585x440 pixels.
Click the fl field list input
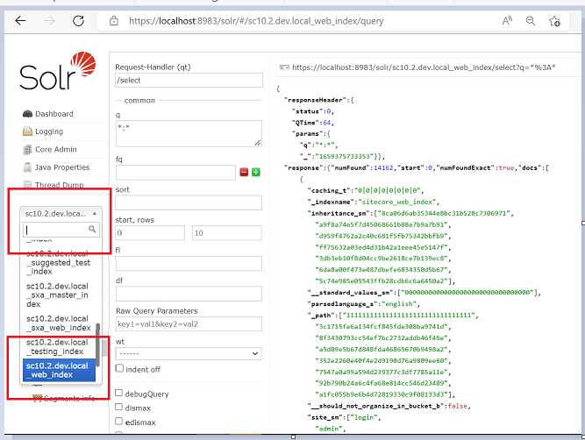[189, 263]
